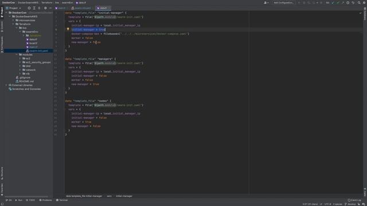Switch to the swarm-init.yaml editor tab
This screenshot has height=206, width=367.
point(81,8)
